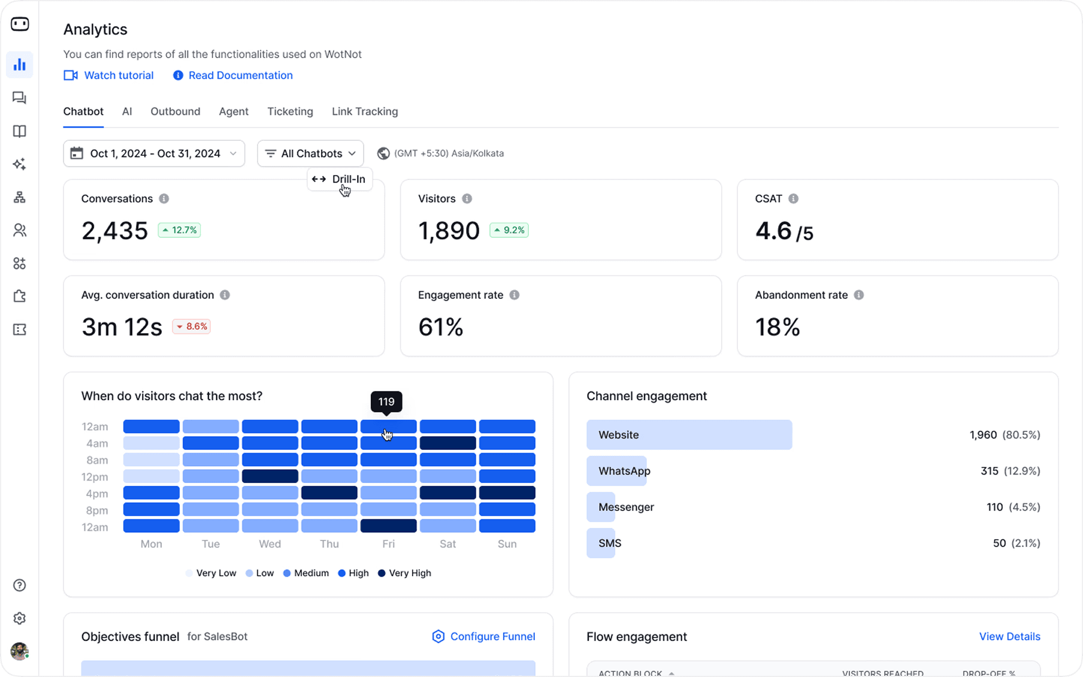Open the knowledge base book icon
The image size is (1083, 677).
tap(20, 131)
